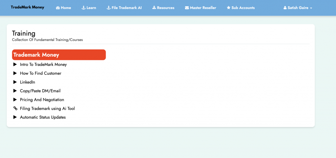The height and width of the screenshot is (158, 336).
Task: Click the anchor icon beside File Trademark AI
Action: click(x=109, y=8)
